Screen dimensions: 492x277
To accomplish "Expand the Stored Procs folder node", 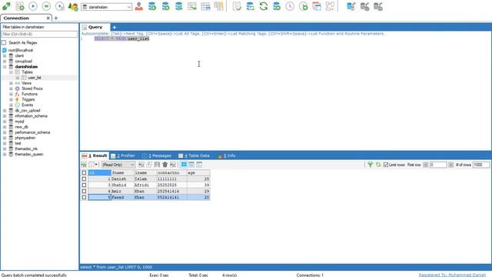I will (x=11, y=88).
